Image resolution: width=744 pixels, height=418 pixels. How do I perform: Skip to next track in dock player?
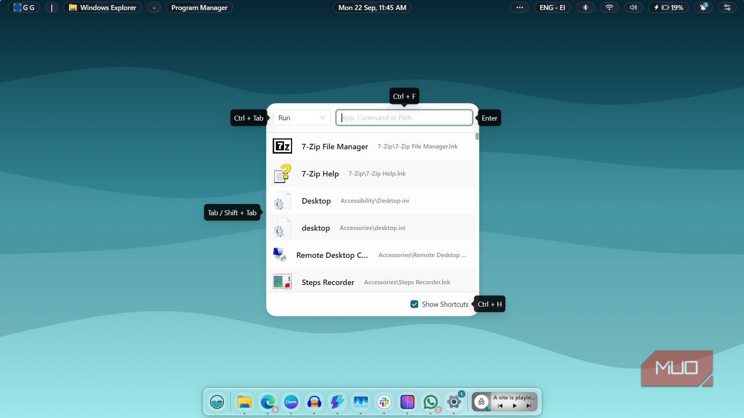coord(529,406)
